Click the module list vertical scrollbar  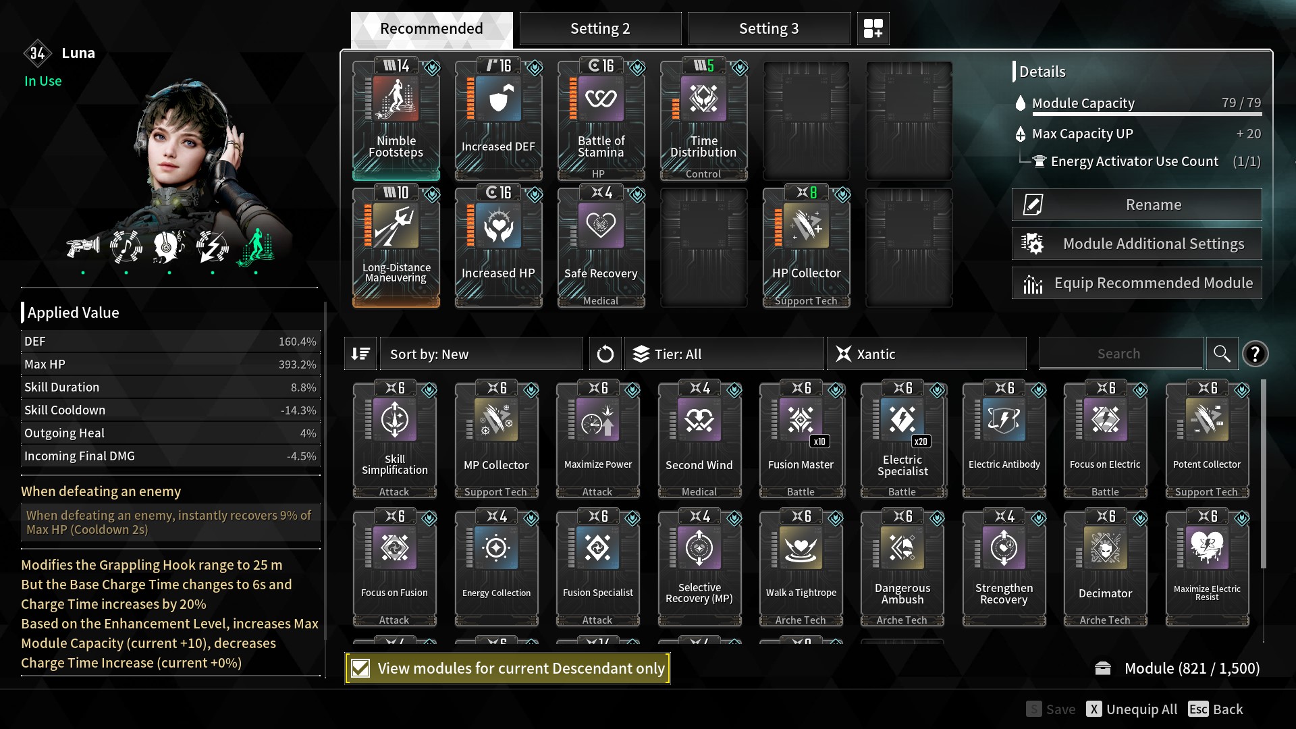[x=1263, y=473]
